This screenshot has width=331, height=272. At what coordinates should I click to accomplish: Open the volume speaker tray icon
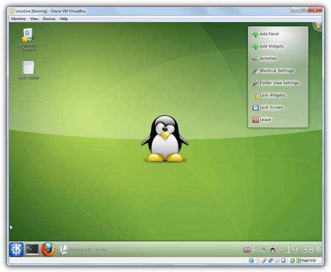[x=256, y=250]
